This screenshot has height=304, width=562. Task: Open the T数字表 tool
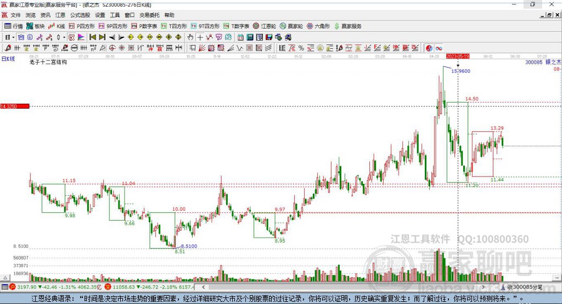pos(236,26)
